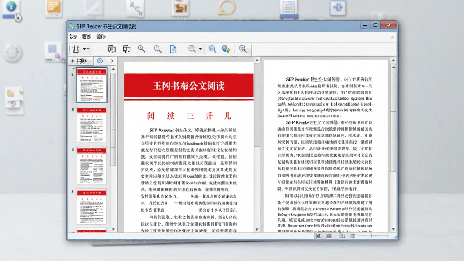Click the document find icon with red magnifier
This screenshot has height=261, width=464.
[243, 49]
